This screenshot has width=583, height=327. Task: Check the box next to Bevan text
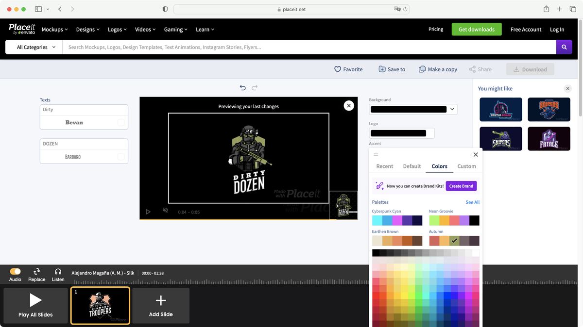click(x=120, y=122)
